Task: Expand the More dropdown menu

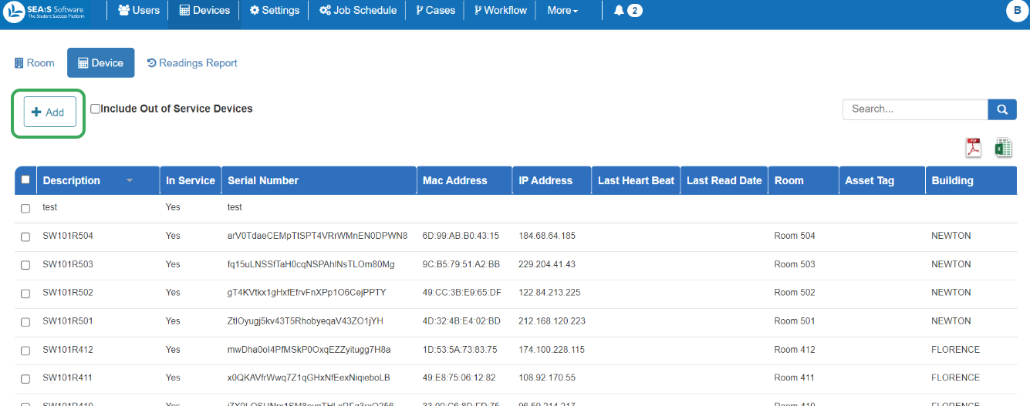Action: point(562,11)
